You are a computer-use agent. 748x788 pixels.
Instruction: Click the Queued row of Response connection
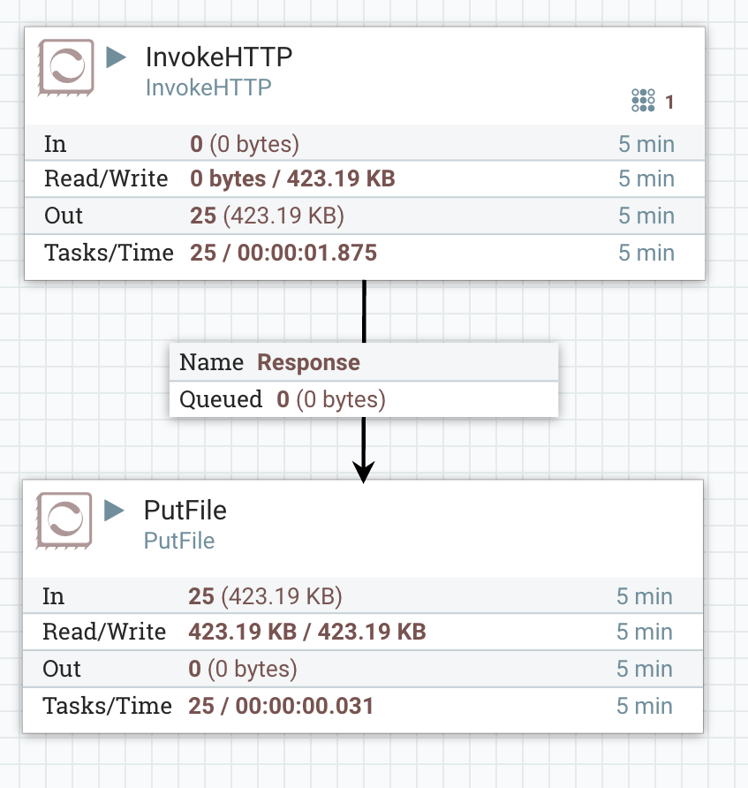(x=364, y=399)
